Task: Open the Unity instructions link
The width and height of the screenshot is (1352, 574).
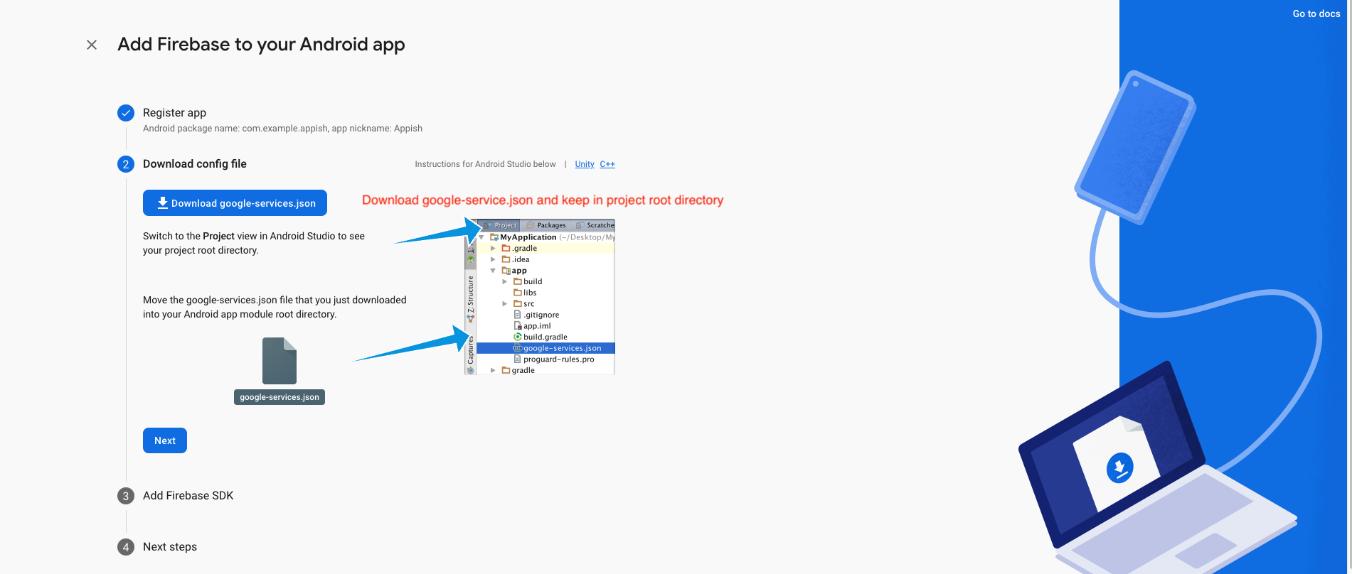Action: [x=585, y=164]
